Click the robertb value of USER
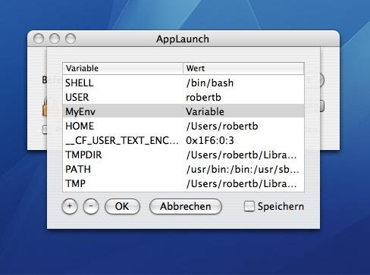370x275 pixels. tap(204, 97)
